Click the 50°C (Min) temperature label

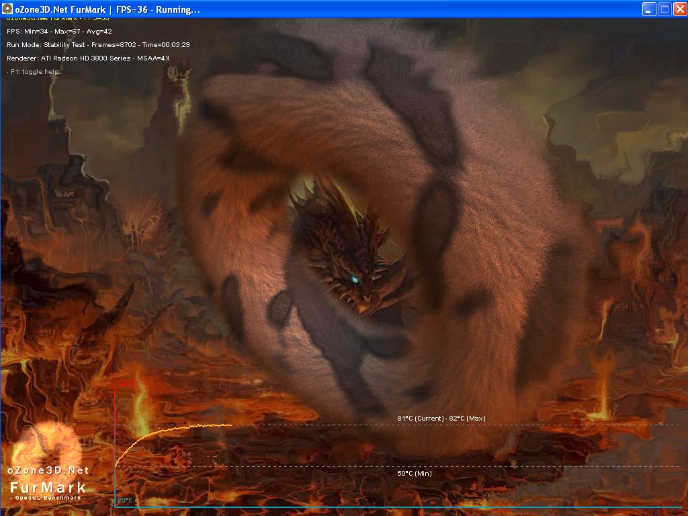415,474
